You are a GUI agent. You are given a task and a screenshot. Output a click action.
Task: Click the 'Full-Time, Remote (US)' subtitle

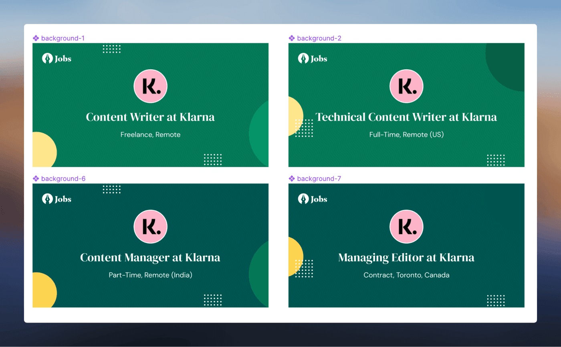pos(406,135)
